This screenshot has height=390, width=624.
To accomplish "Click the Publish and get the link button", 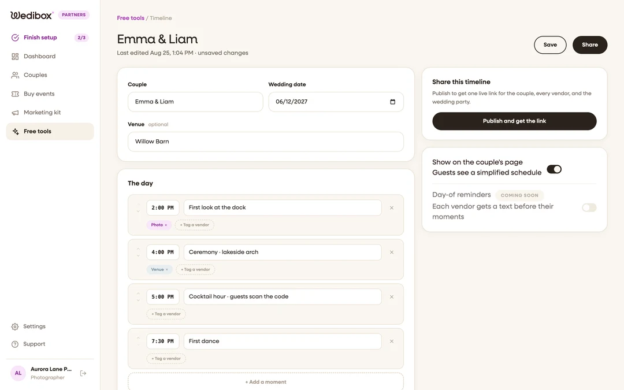I will coord(514,121).
